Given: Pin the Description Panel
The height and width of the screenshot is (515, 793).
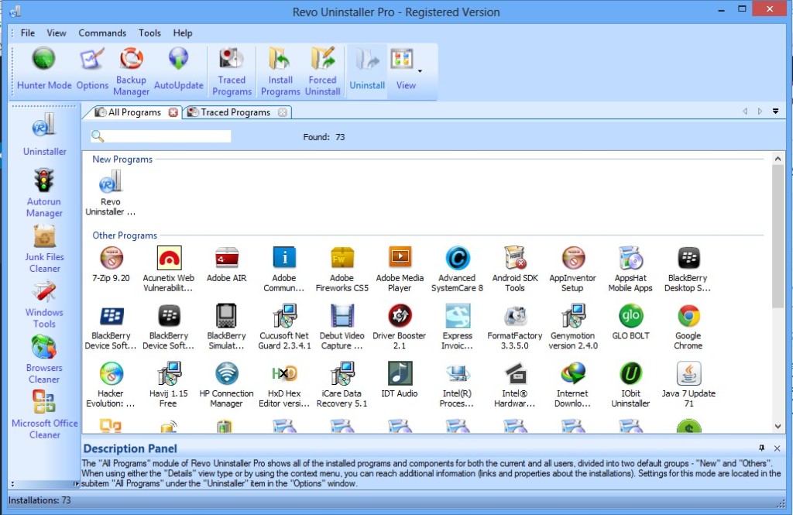Looking at the screenshot, I should click(x=762, y=448).
